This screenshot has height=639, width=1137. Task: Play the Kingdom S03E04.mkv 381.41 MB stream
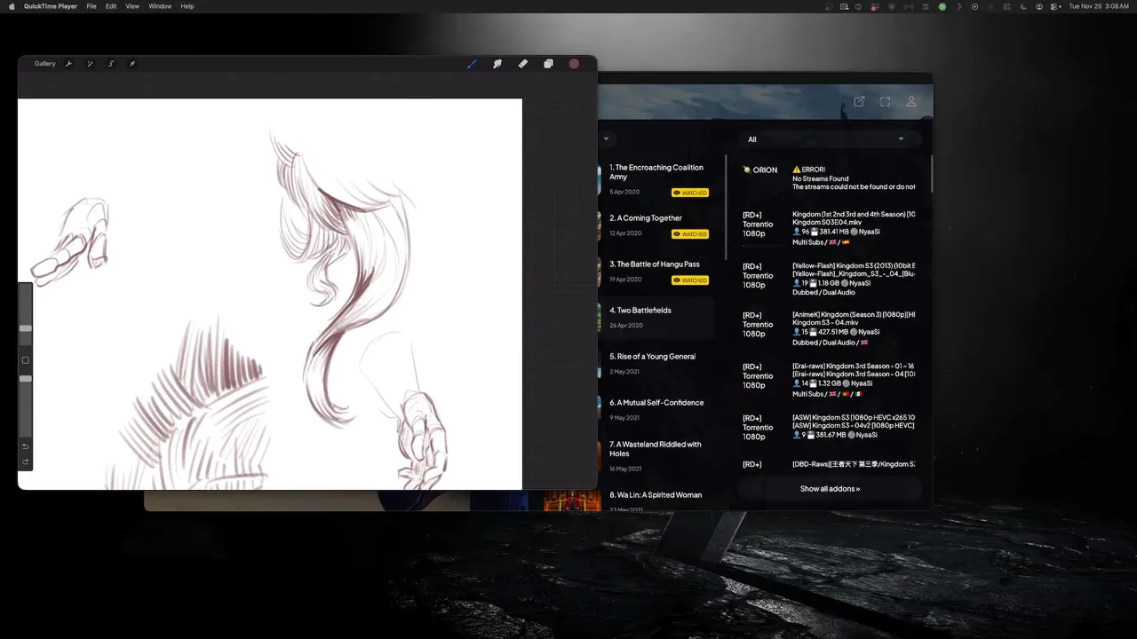830,228
